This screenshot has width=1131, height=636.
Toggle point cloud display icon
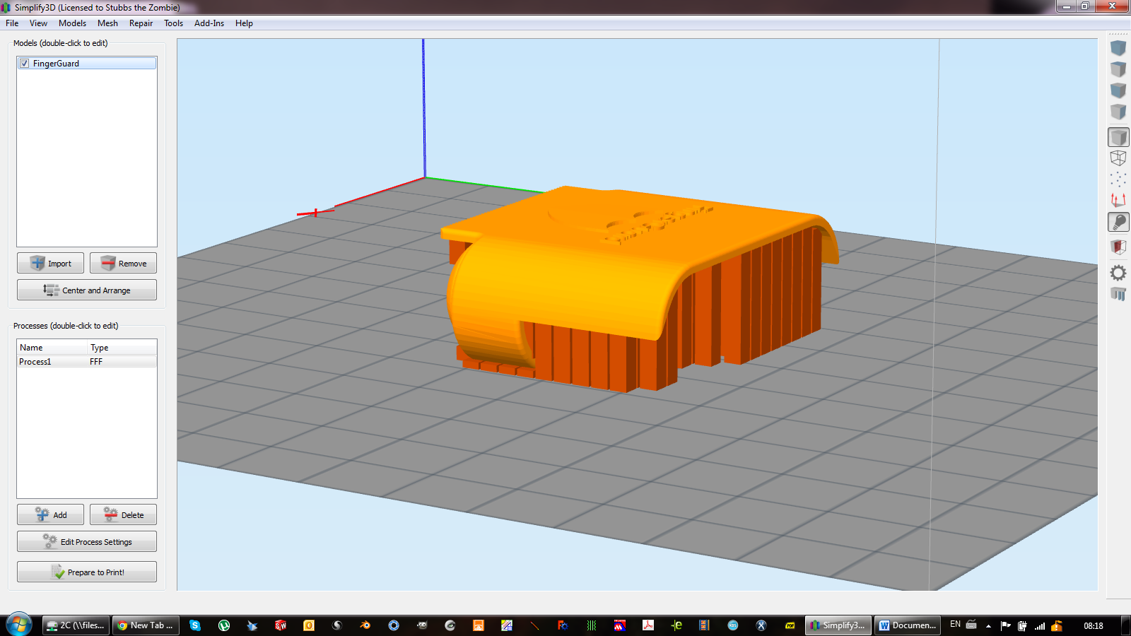[x=1118, y=179]
